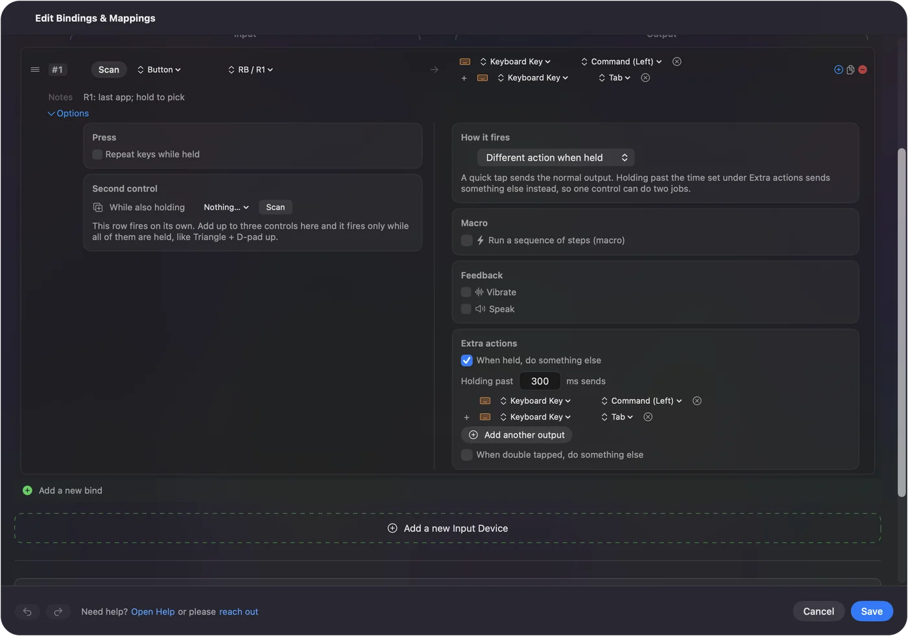Click the vertical scrollbar thumb
The image size is (908, 636).
[x=901, y=322]
